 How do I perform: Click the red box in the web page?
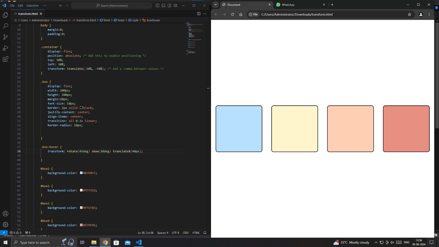pos(406,129)
